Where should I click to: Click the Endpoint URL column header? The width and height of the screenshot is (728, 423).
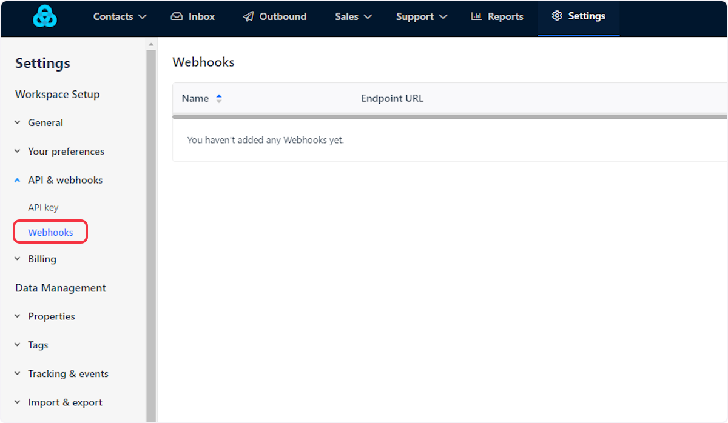point(392,98)
